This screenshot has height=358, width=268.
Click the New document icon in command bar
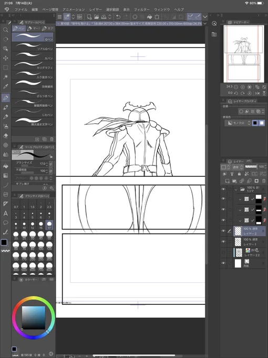(x=89, y=17)
